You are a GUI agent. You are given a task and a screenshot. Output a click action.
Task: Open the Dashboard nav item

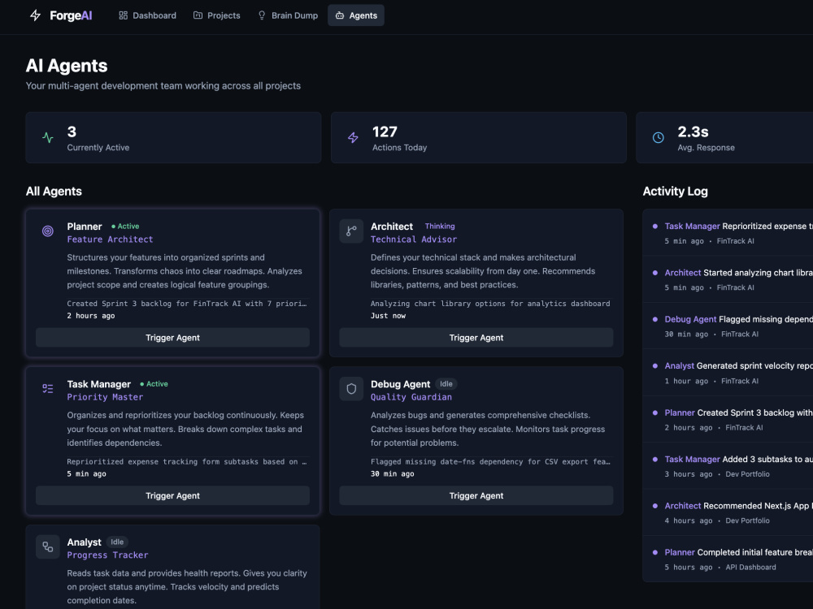click(x=147, y=15)
